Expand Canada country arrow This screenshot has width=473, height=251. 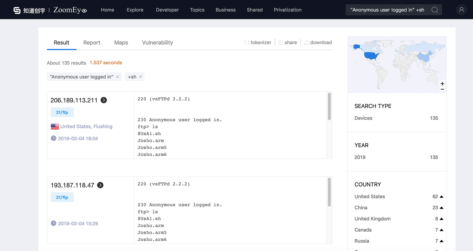coord(441,230)
